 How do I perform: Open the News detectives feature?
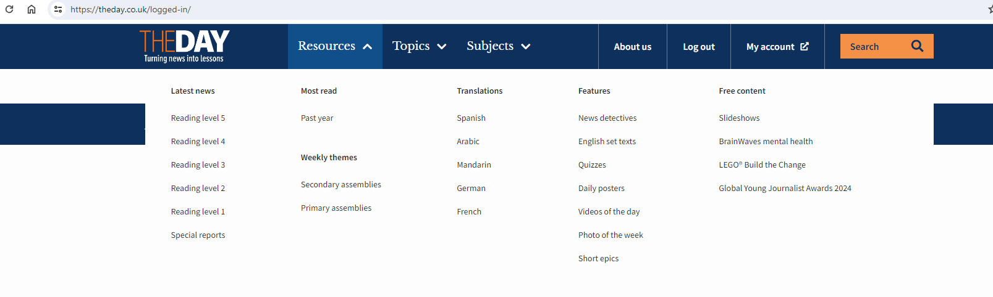click(x=607, y=118)
